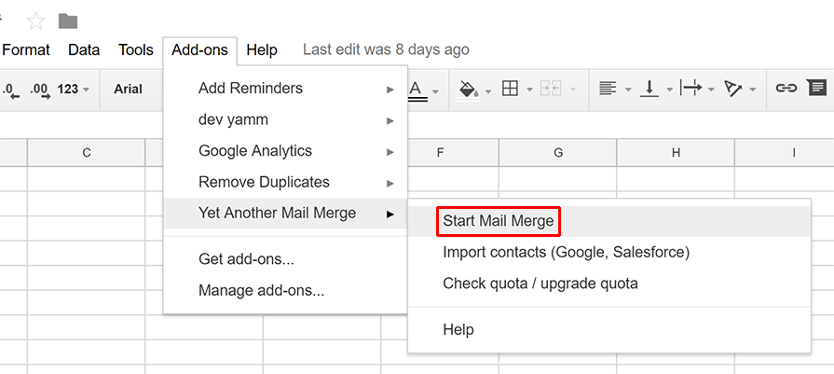Click the move to folder icon
Viewport: 834px width, 374px height.
[67, 21]
